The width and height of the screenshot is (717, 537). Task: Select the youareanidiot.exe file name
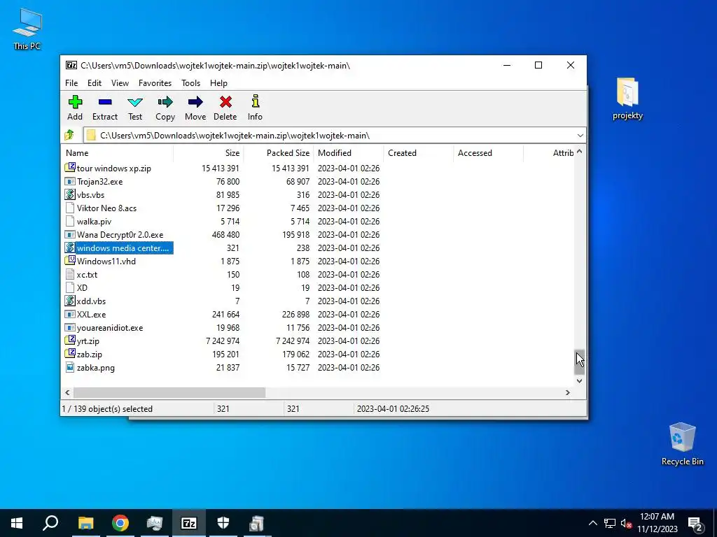coord(110,328)
